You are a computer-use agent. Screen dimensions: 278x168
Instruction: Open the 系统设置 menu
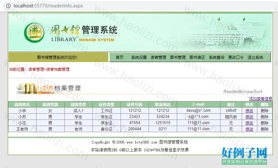(x=139, y=58)
